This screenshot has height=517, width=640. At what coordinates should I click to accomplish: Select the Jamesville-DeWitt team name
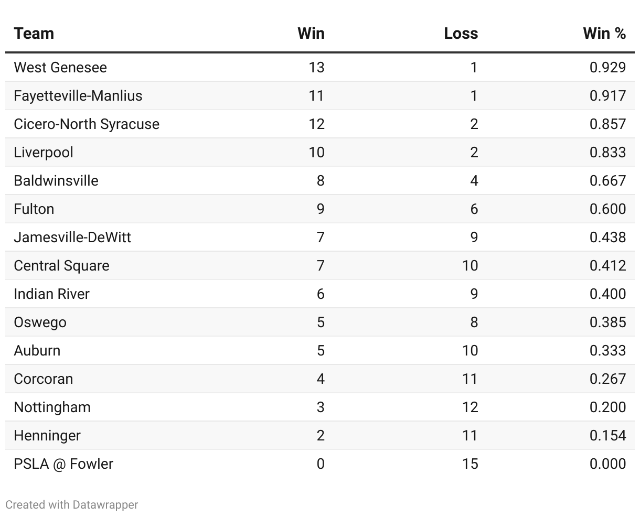(x=72, y=238)
